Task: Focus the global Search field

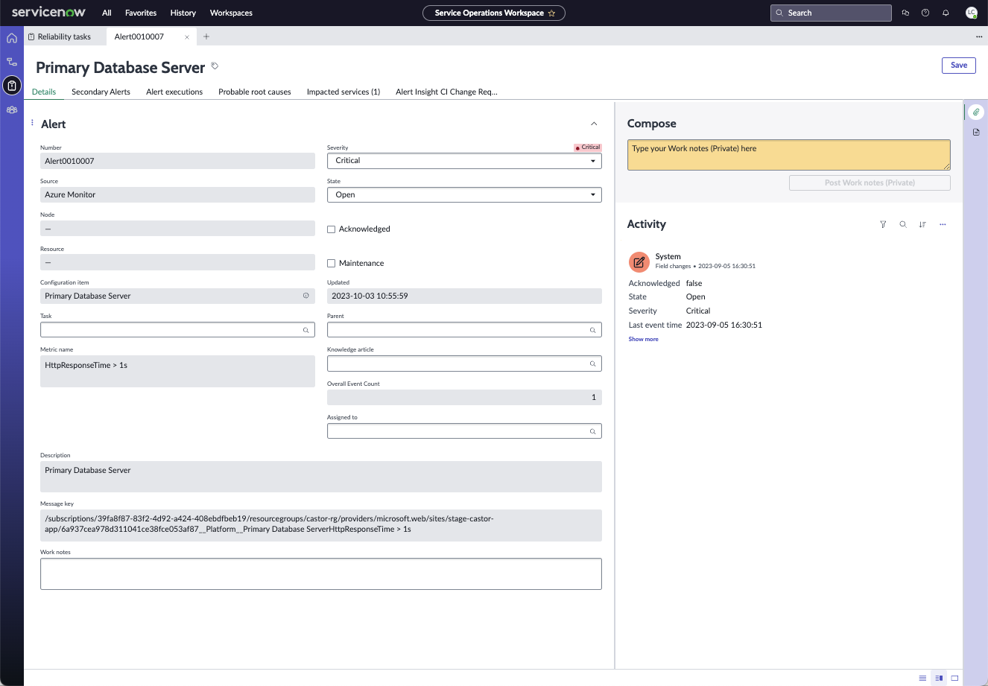Action: (831, 13)
